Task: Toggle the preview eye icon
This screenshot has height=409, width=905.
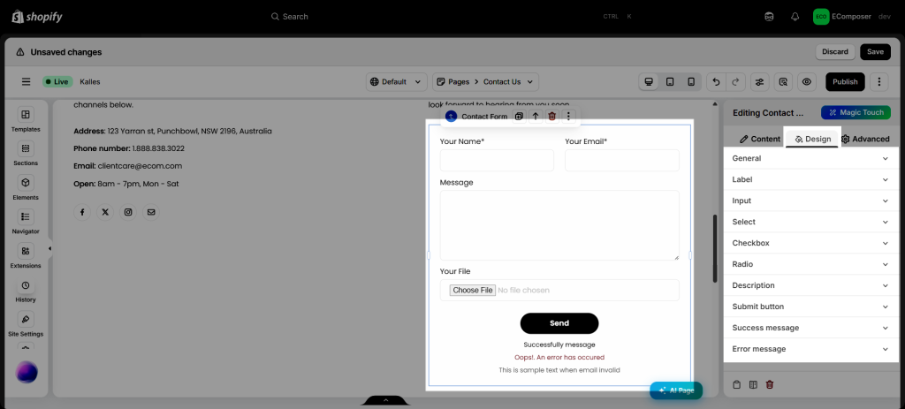Action: point(806,82)
